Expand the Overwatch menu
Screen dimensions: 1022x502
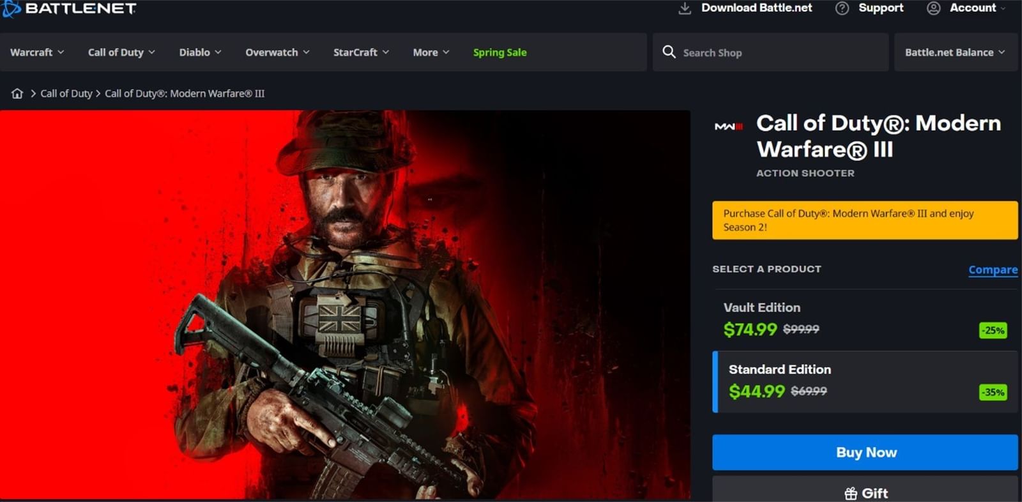point(277,52)
